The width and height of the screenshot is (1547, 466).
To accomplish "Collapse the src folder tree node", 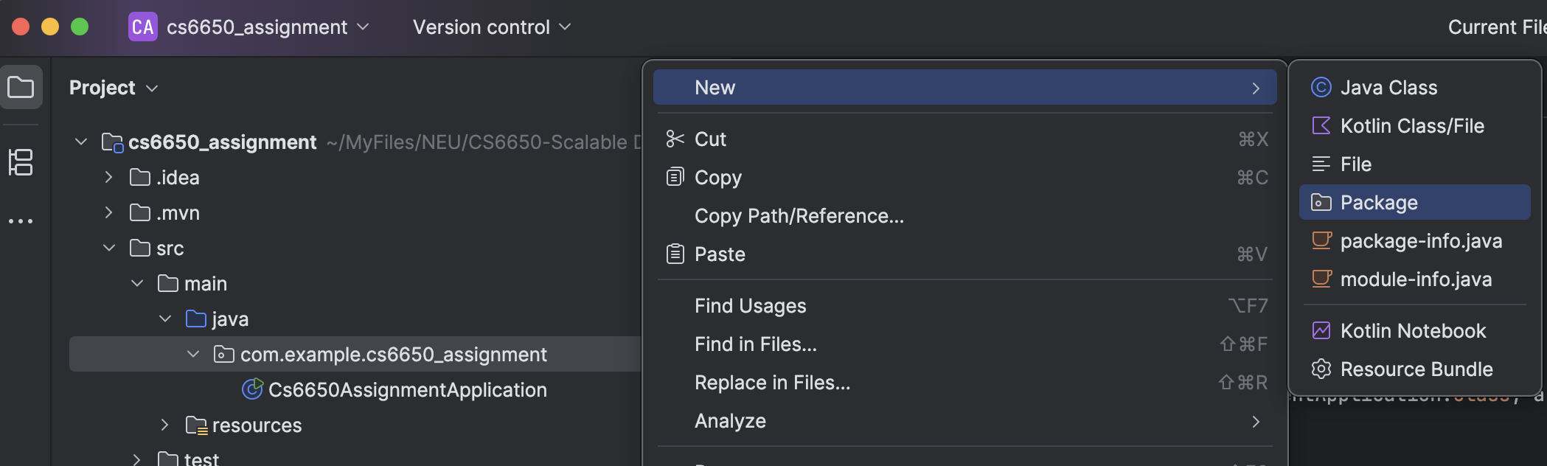I will [x=109, y=248].
